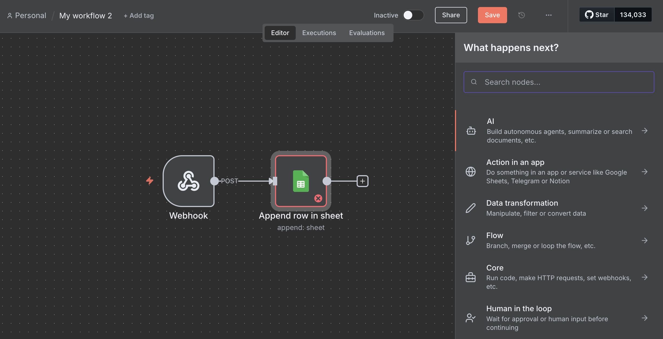Expand the Flow category arrow
This screenshot has height=339, width=663.
pos(645,240)
